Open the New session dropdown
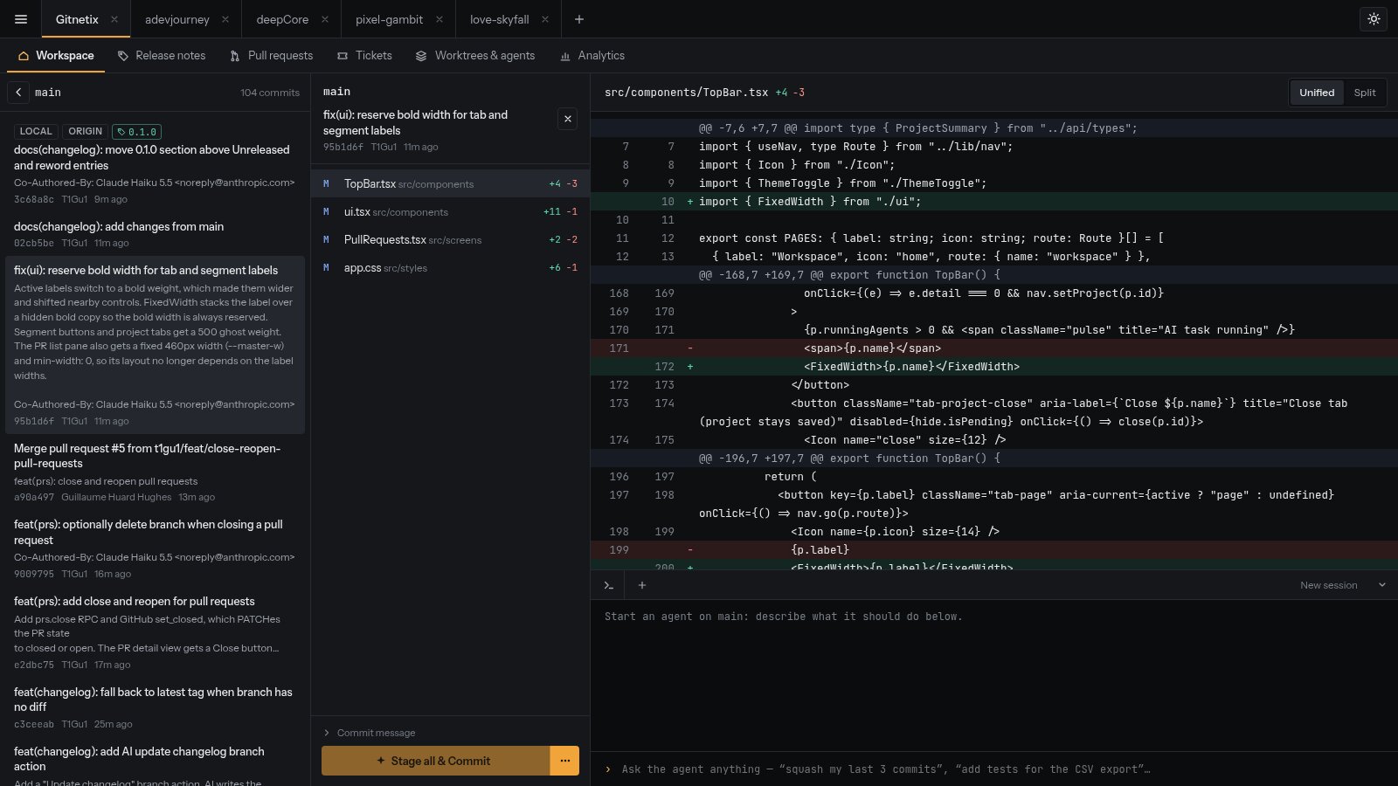This screenshot has height=786, width=1398. coord(1343,585)
